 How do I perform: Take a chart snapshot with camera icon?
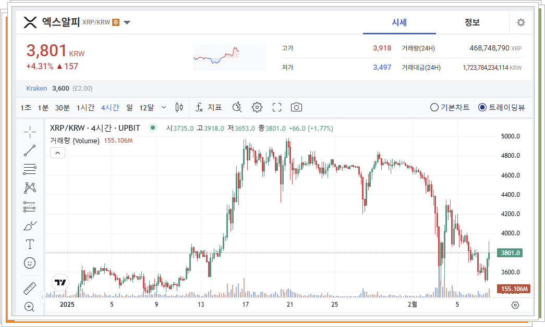[x=296, y=107]
